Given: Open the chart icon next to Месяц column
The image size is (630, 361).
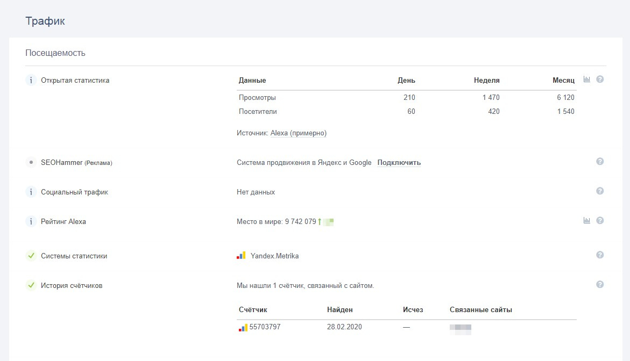Looking at the screenshot, I should coord(587,80).
